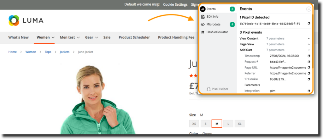Collapse the Add Cart event details
The image size is (323, 139).
pos(308,50)
